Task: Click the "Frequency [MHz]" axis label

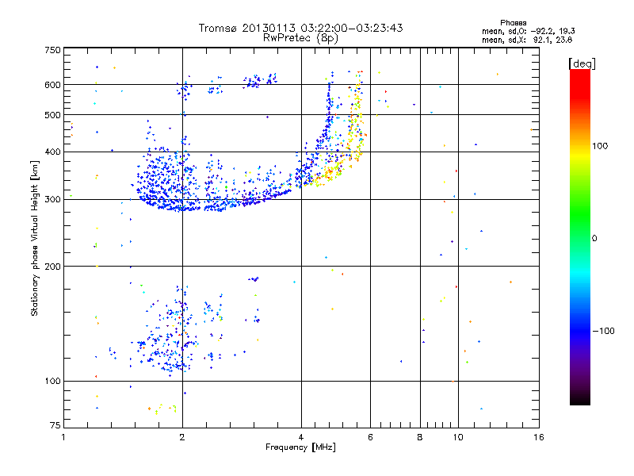Action: 300,447
